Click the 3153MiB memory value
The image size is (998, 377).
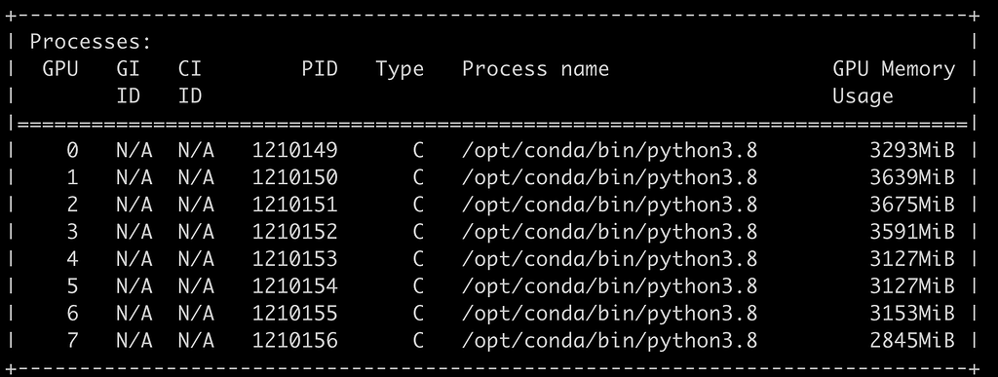click(x=912, y=314)
